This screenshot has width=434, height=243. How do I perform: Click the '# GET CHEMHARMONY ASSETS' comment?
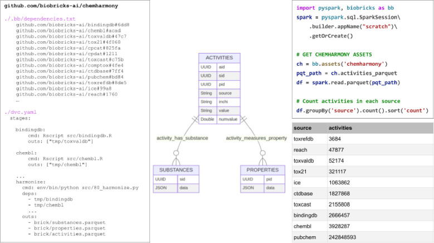tap(334, 55)
